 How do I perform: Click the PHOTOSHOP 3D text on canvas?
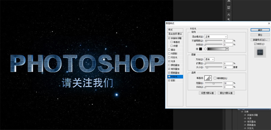pos(87,63)
